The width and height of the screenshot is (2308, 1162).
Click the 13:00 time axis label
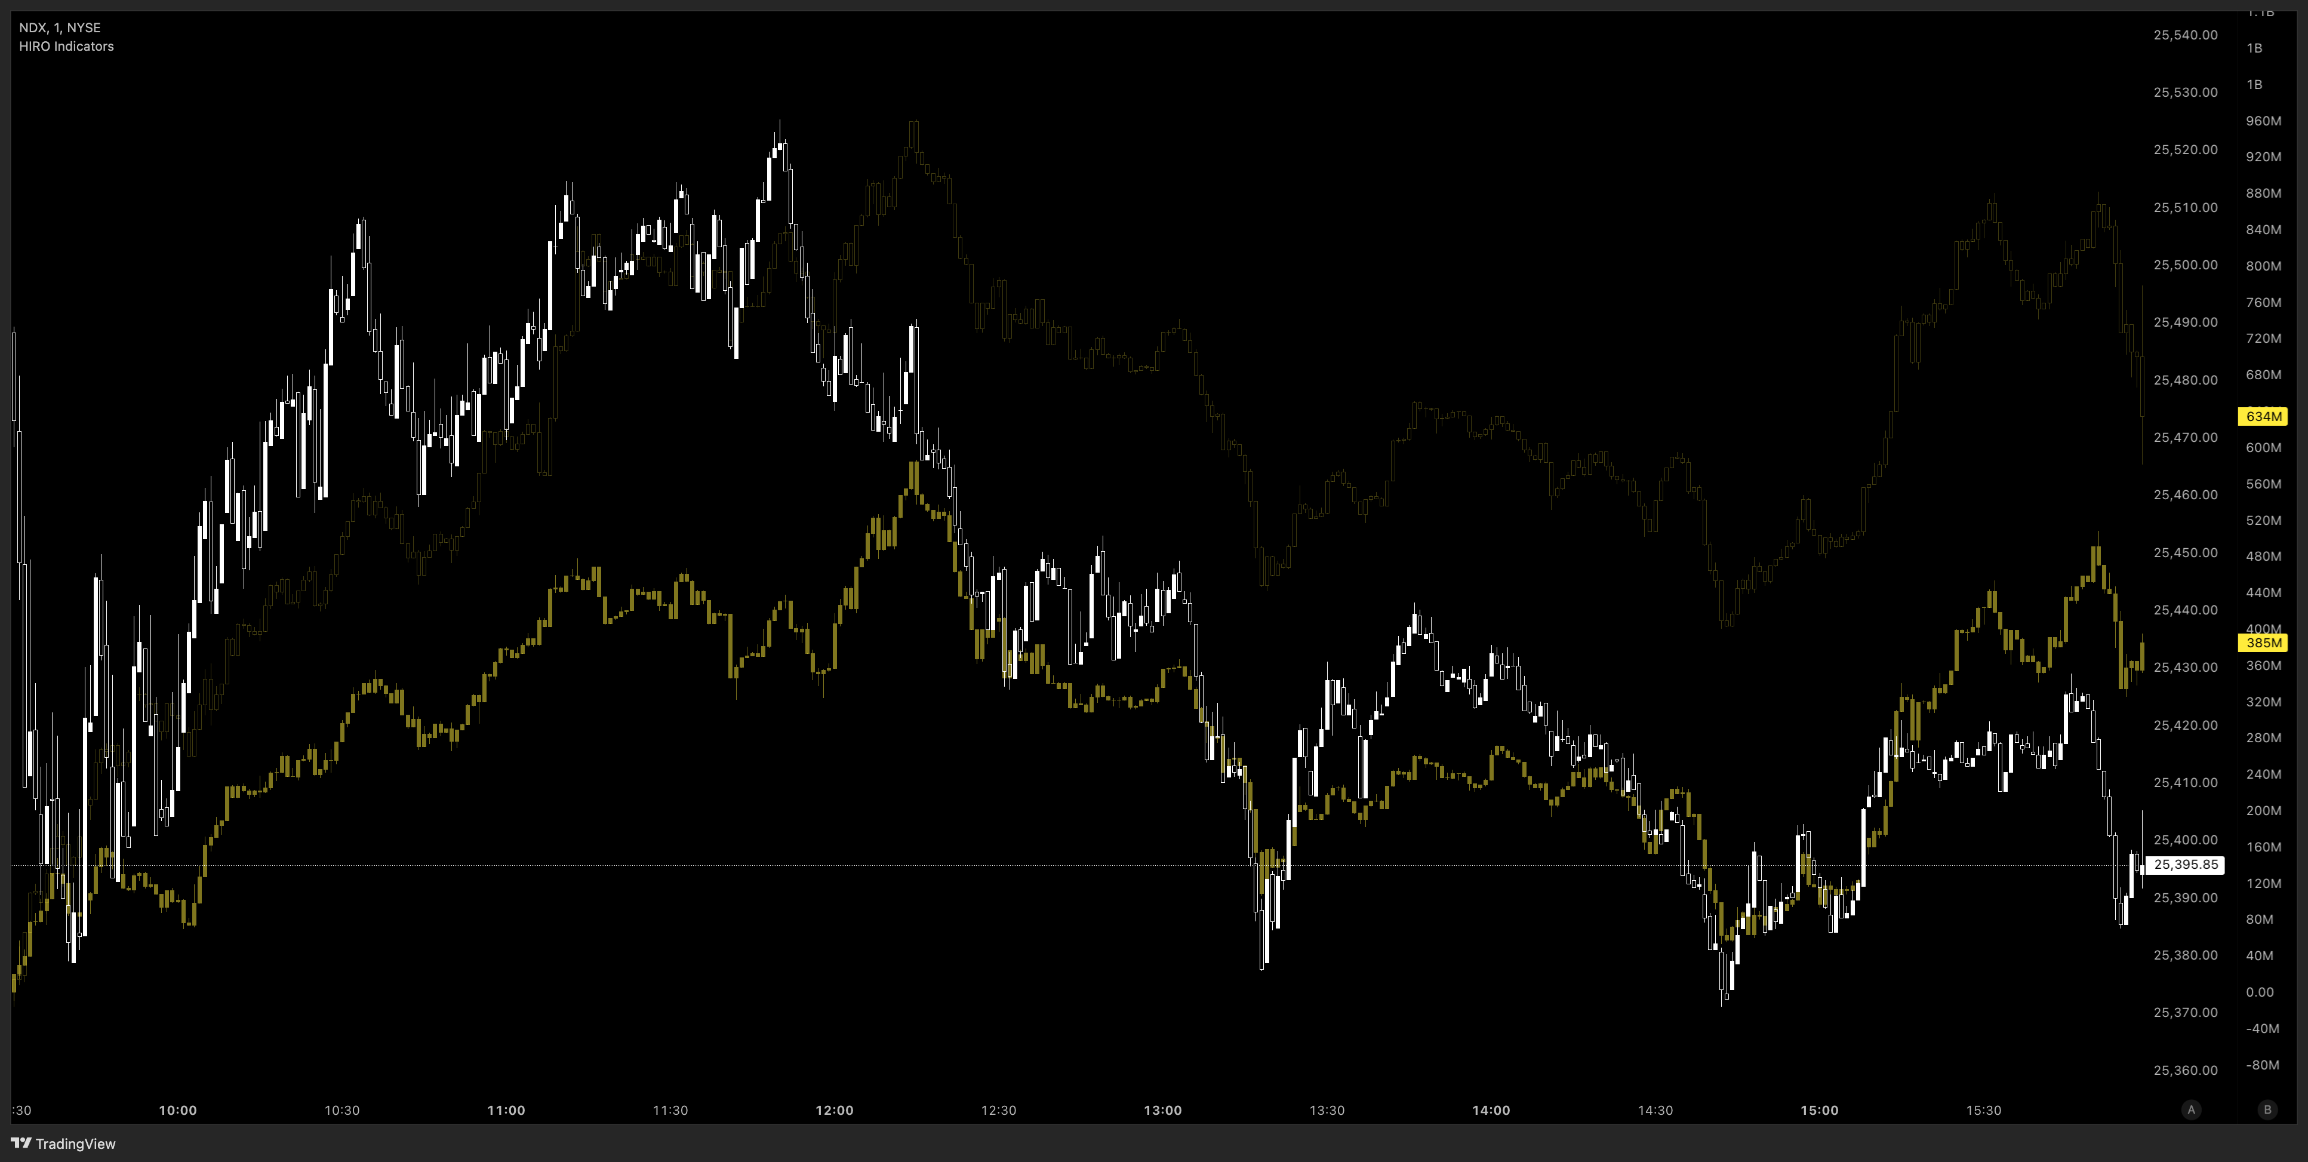(1163, 1110)
